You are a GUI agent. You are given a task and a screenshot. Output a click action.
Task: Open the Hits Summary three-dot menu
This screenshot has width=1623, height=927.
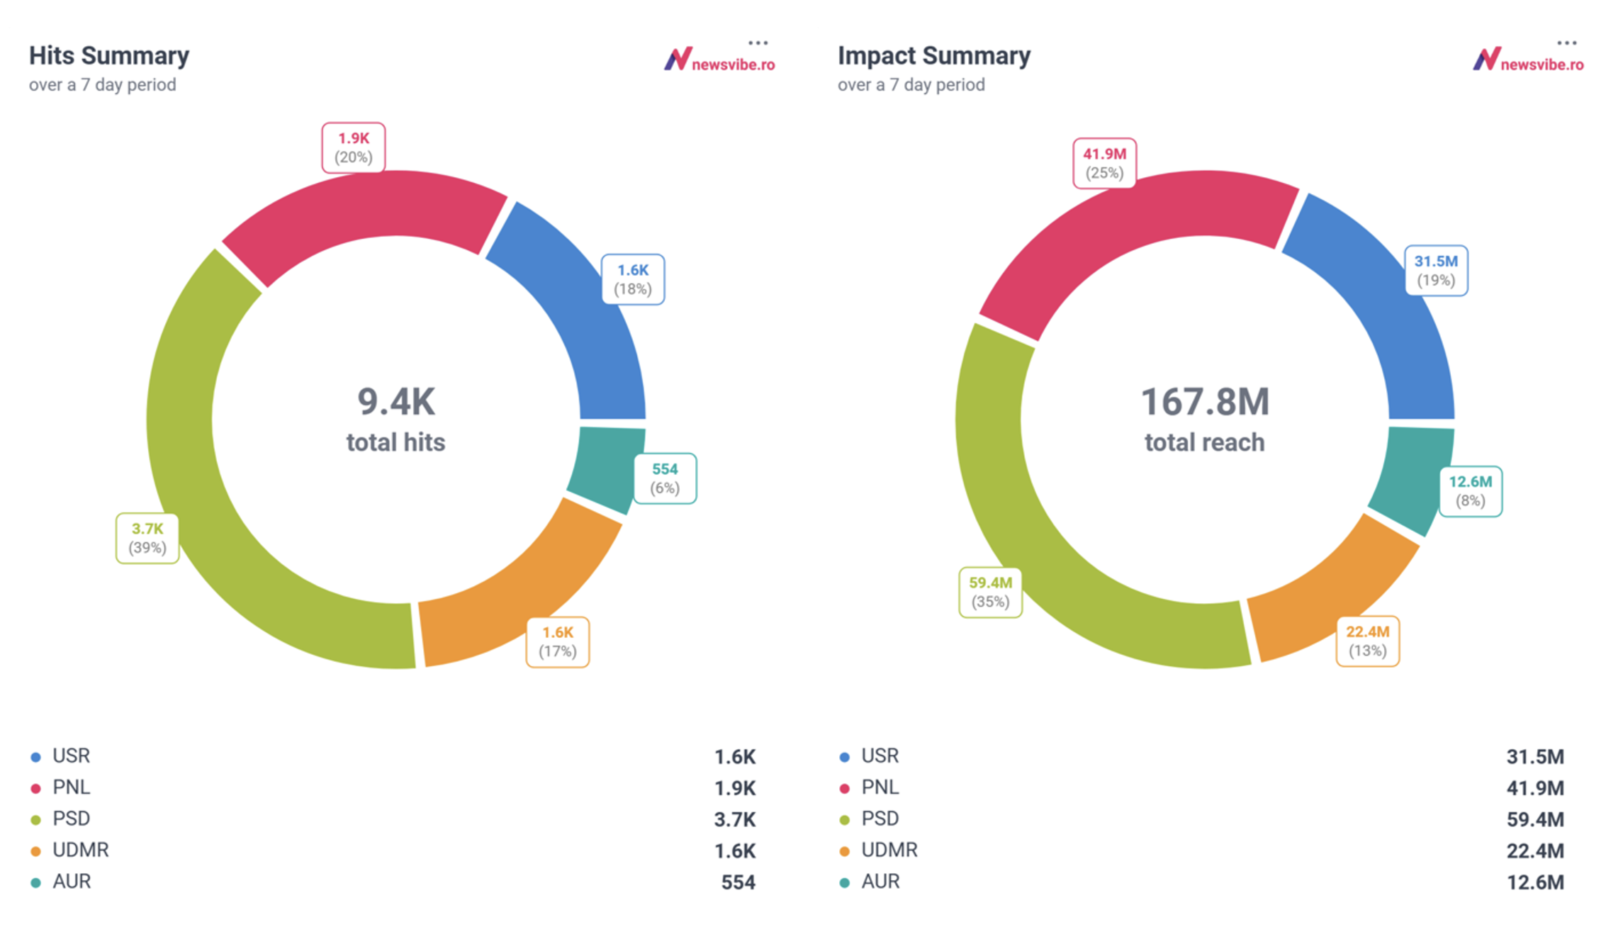[758, 43]
